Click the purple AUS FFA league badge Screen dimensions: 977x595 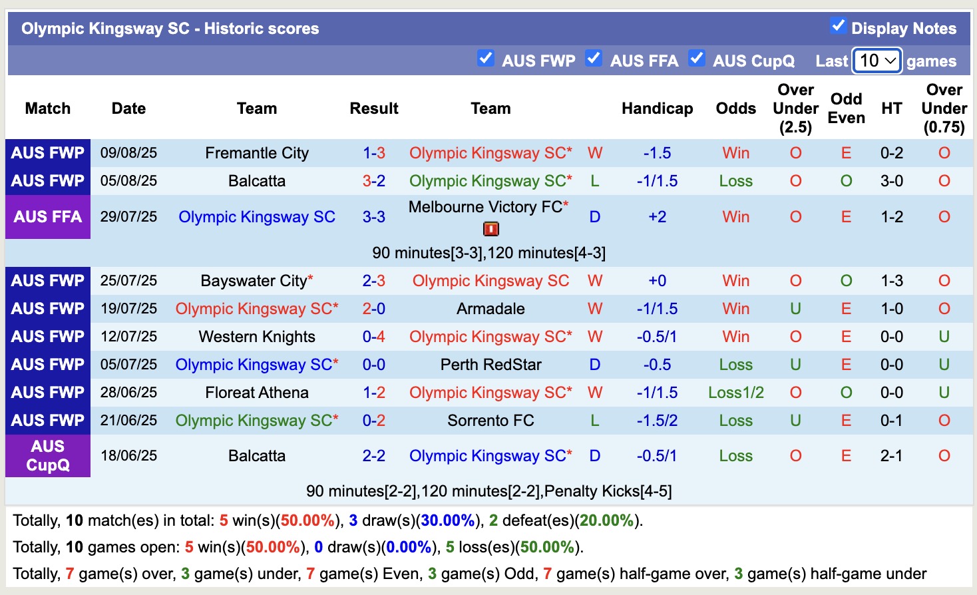[x=47, y=216]
